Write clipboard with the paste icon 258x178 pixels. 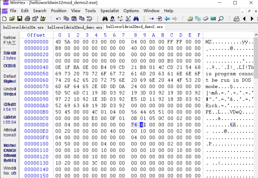tap(74, 19)
